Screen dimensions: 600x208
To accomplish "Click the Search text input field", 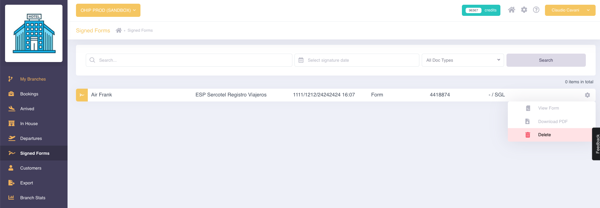I will click(192, 60).
